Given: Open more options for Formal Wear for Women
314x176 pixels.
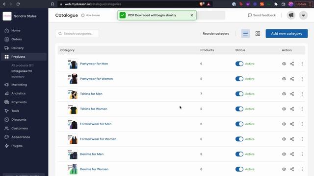Looking at the screenshot, I should coord(302,139).
